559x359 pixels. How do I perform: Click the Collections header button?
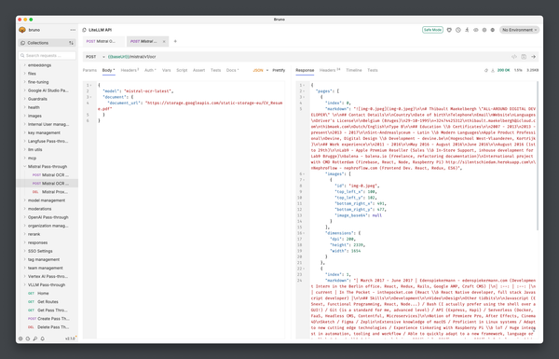(47, 43)
